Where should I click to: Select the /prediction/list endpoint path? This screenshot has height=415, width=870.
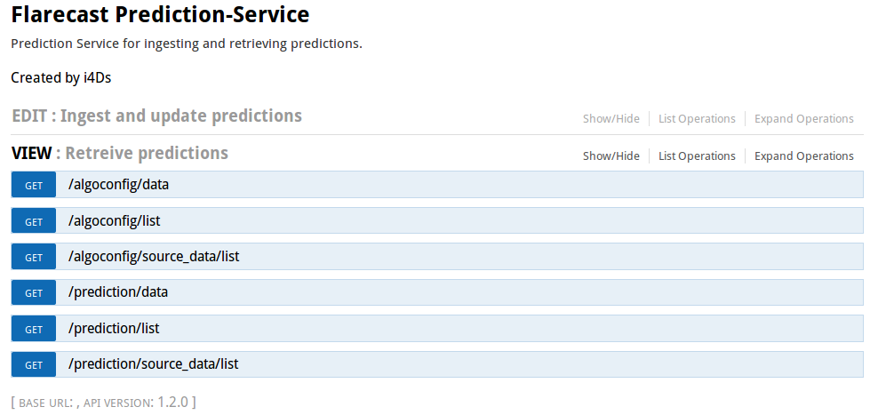(x=114, y=328)
